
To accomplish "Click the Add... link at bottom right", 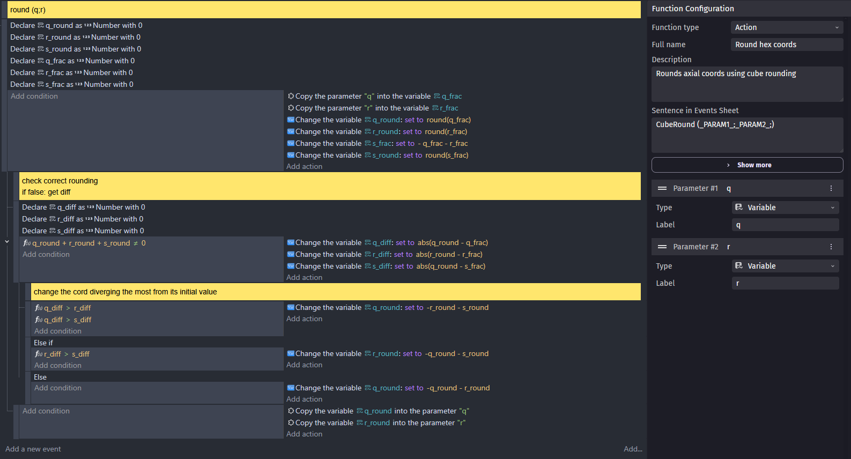I will [632, 449].
